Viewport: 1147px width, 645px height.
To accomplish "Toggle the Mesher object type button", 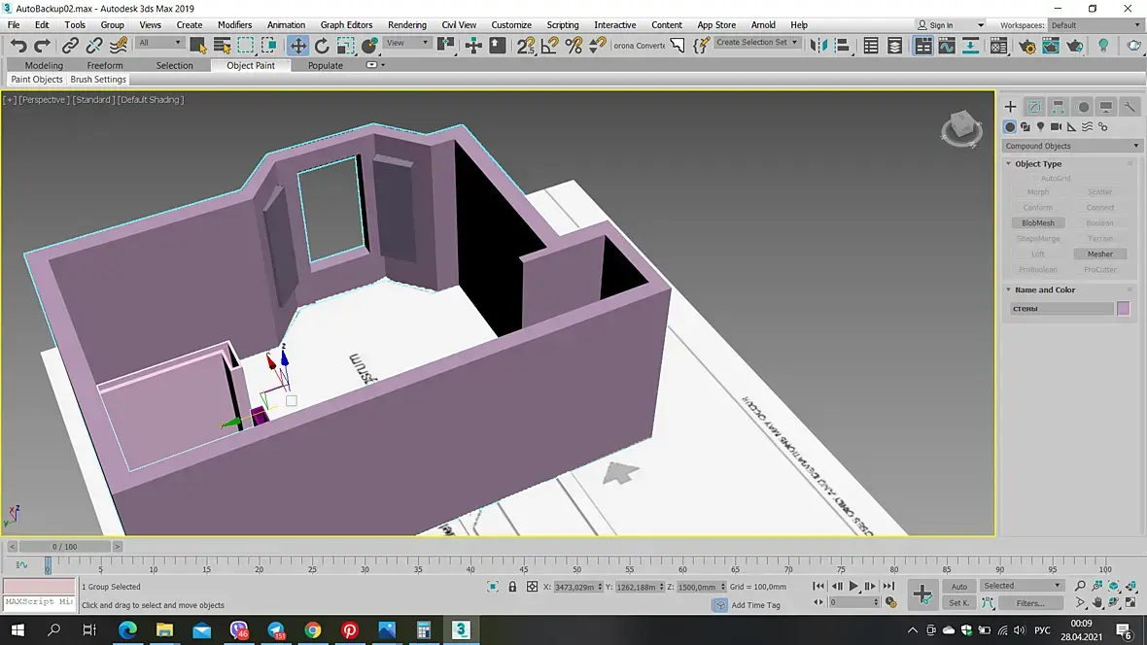I will 1099,255.
